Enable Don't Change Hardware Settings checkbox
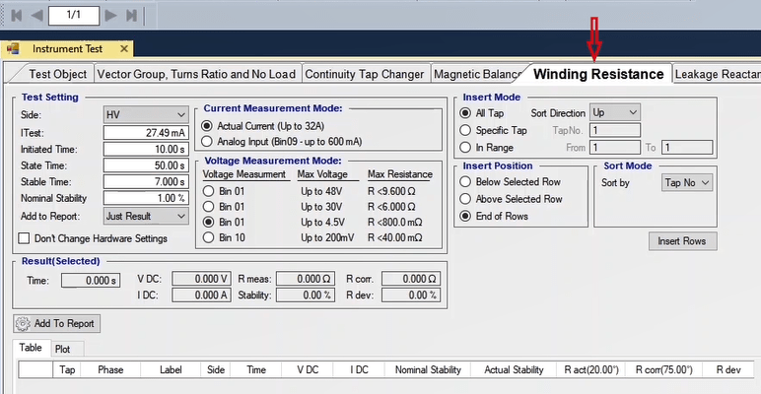 25,238
